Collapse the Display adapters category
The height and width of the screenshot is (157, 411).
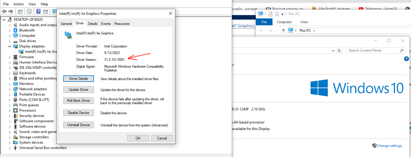point(10,46)
